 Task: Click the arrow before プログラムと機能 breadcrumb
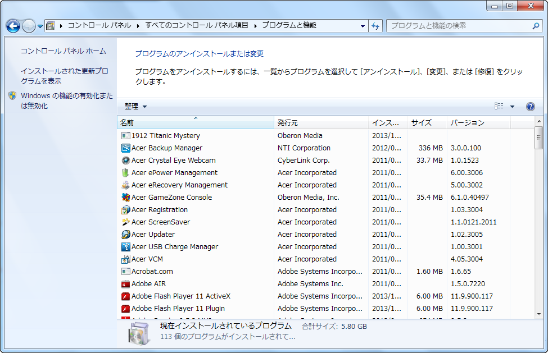click(256, 26)
